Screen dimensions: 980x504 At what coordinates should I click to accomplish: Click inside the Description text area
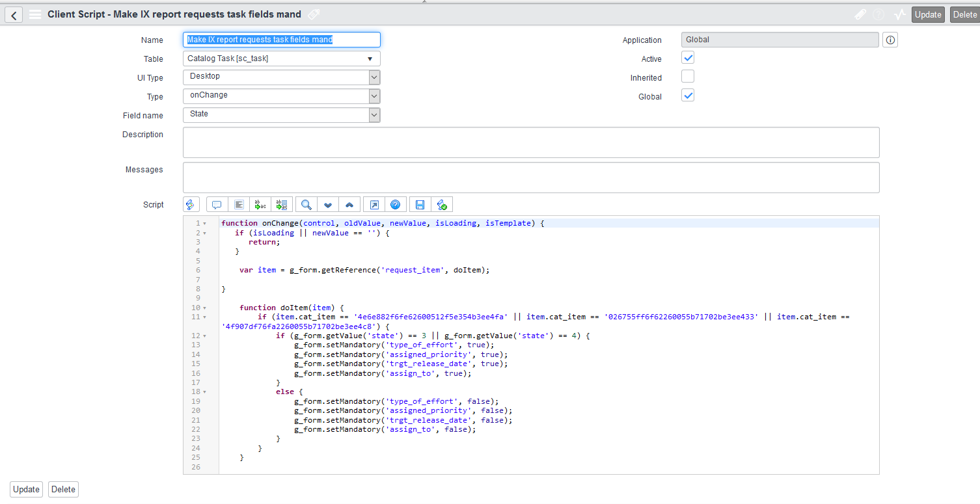(x=530, y=142)
